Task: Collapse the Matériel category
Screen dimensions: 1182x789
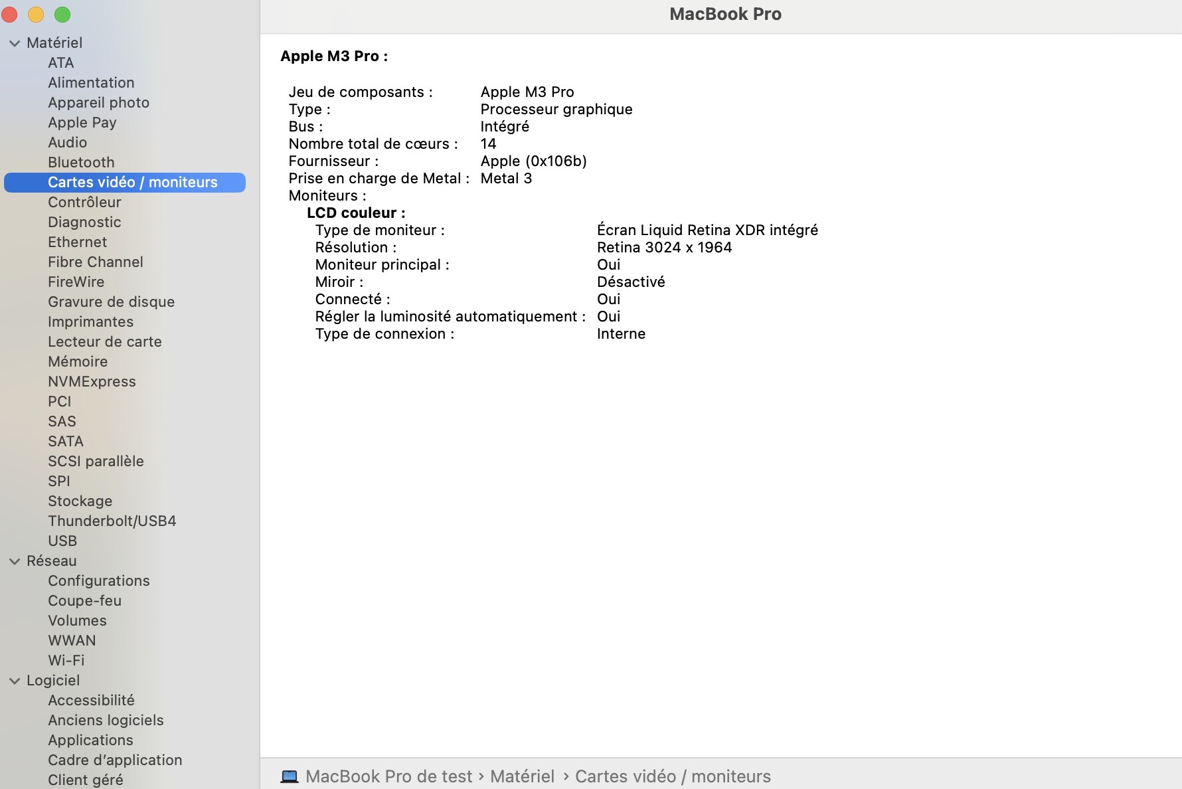Action: 13,42
